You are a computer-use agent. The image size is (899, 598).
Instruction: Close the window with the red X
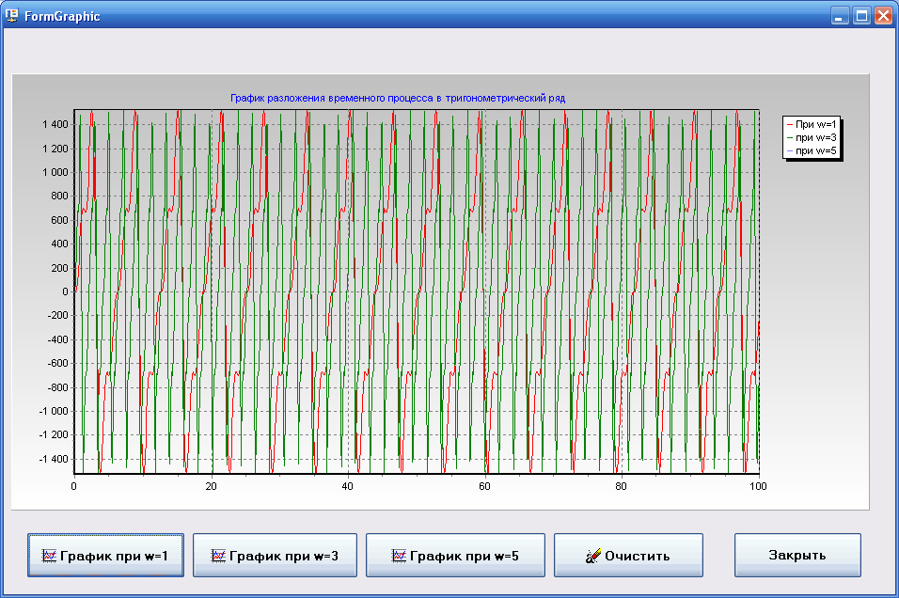point(883,16)
